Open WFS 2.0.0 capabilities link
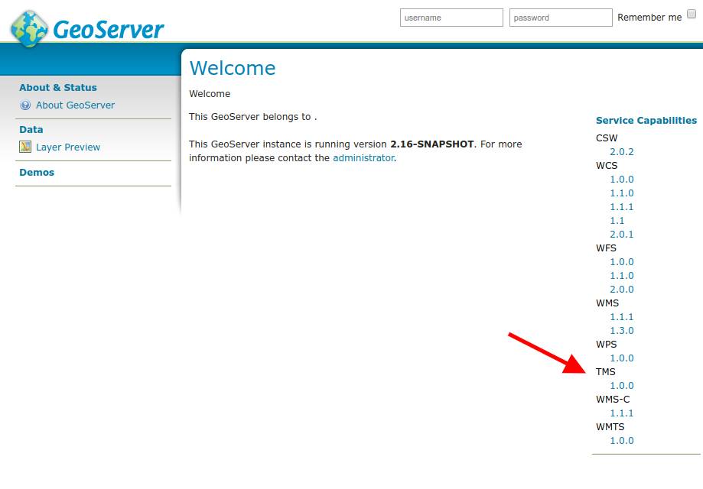The height and width of the screenshot is (489, 703). coord(621,290)
